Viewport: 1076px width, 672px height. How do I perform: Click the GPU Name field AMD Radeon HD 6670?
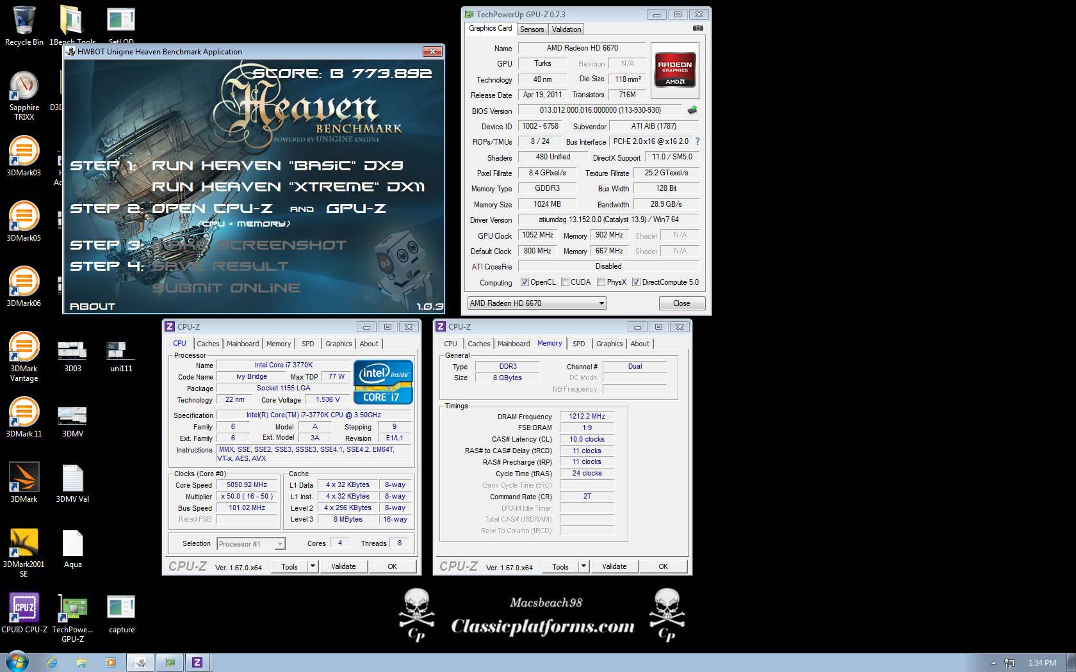click(x=582, y=48)
